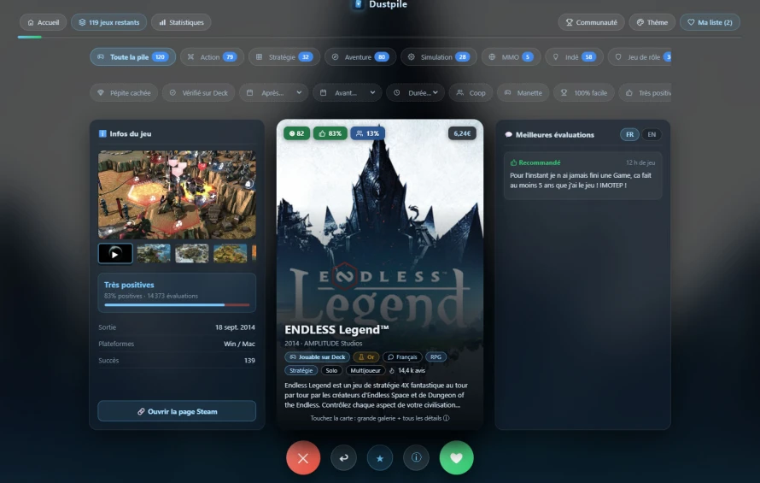
Task: Toggle the Très positiv filter
Action: coord(645,92)
